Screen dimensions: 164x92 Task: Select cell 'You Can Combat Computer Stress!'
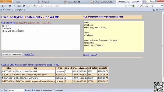(x=35, y=75)
